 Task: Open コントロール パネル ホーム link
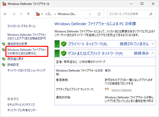(21, 26)
